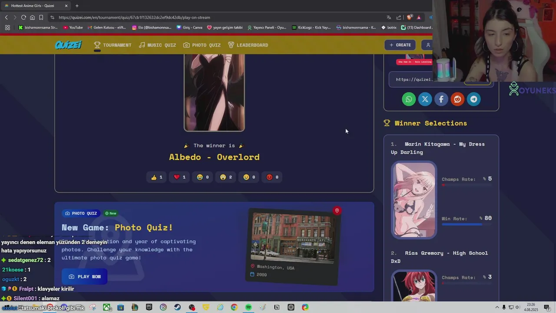This screenshot has height=313, width=556.
Task: Click the 'New Game: Photo Quiz!' heading
Action: [x=117, y=227]
